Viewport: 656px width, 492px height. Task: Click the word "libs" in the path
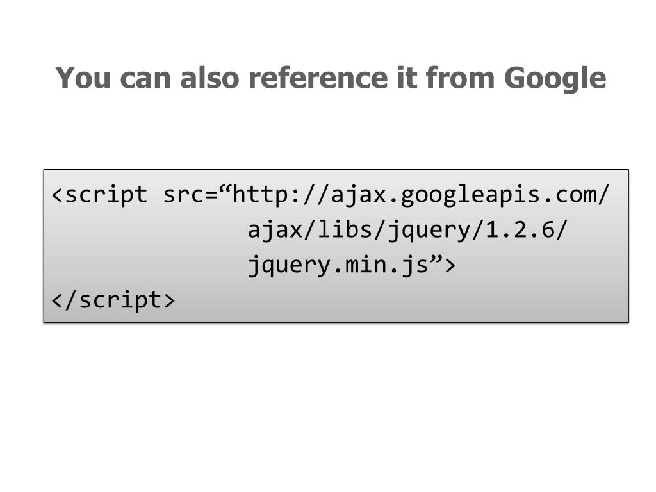(345, 229)
